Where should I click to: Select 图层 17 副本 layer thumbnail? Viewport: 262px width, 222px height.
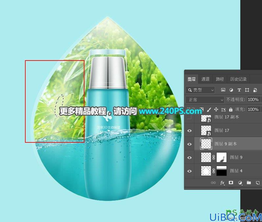(x=206, y=118)
